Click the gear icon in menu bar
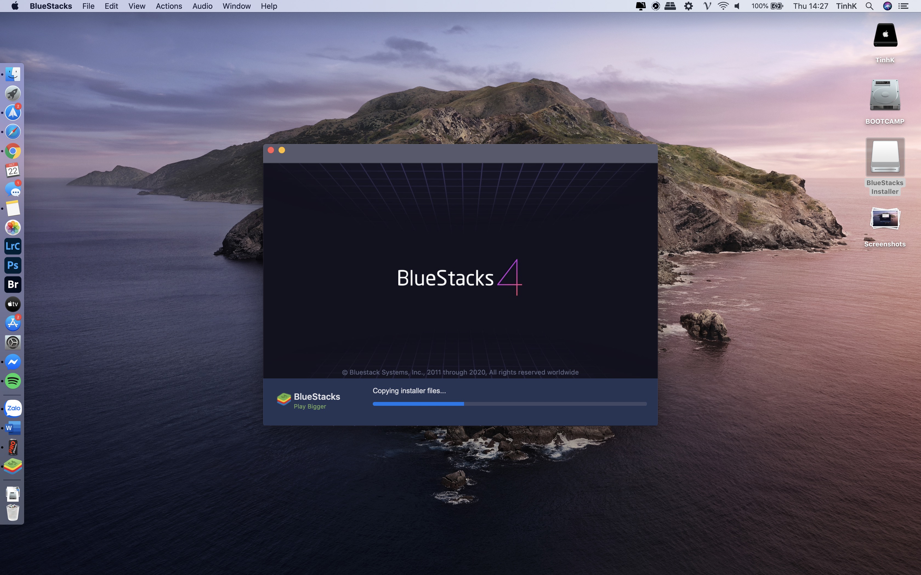The image size is (921, 575). click(689, 6)
